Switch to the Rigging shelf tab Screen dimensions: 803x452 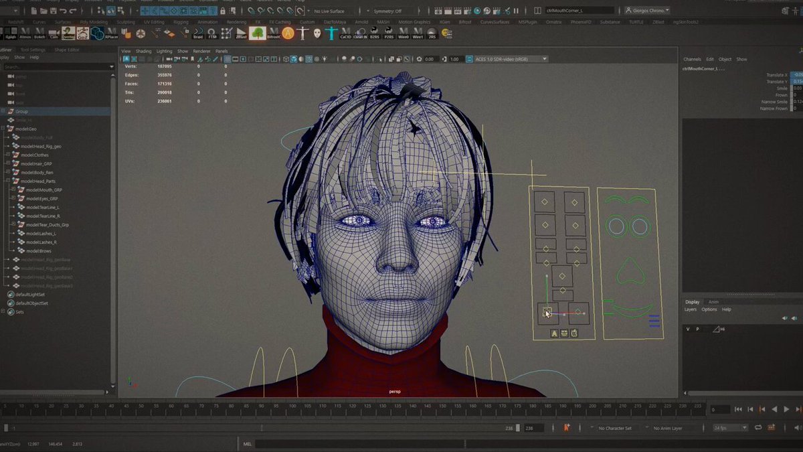tap(181, 21)
